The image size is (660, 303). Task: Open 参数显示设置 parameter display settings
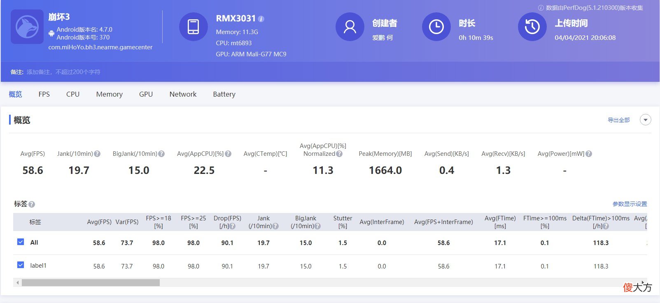point(630,204)
